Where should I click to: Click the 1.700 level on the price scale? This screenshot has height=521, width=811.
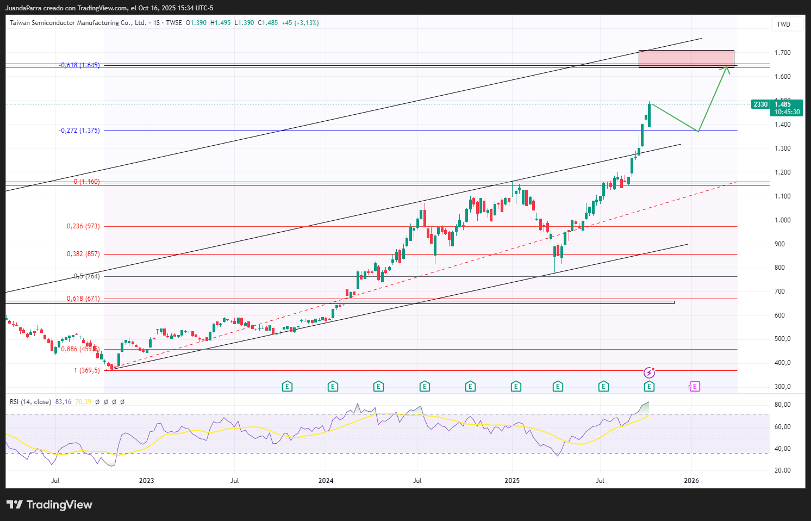point(782,53)
